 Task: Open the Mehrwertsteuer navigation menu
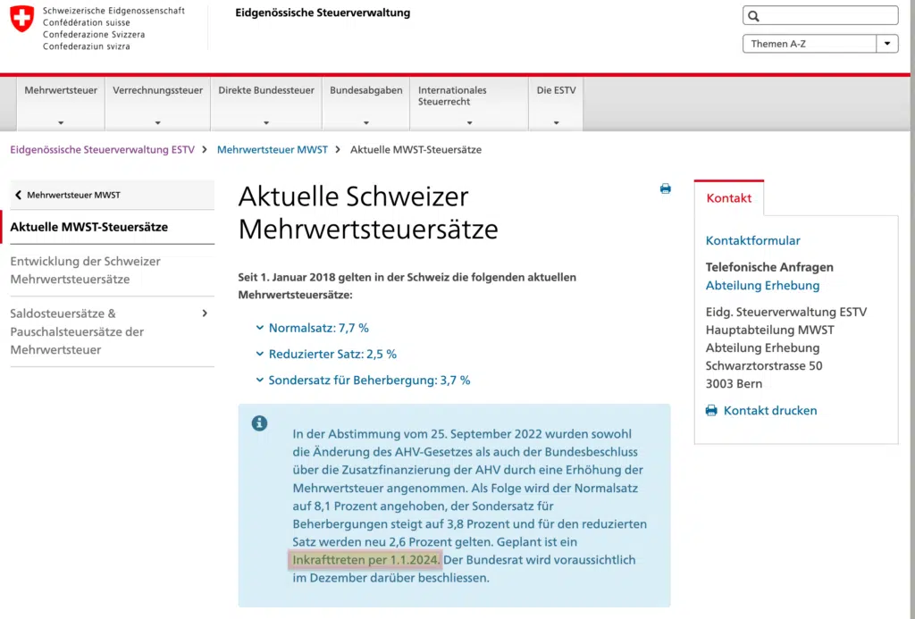tap(61, 104)
